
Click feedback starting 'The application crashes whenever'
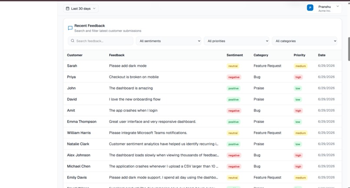pyautogui.click(x=164, y=166)
